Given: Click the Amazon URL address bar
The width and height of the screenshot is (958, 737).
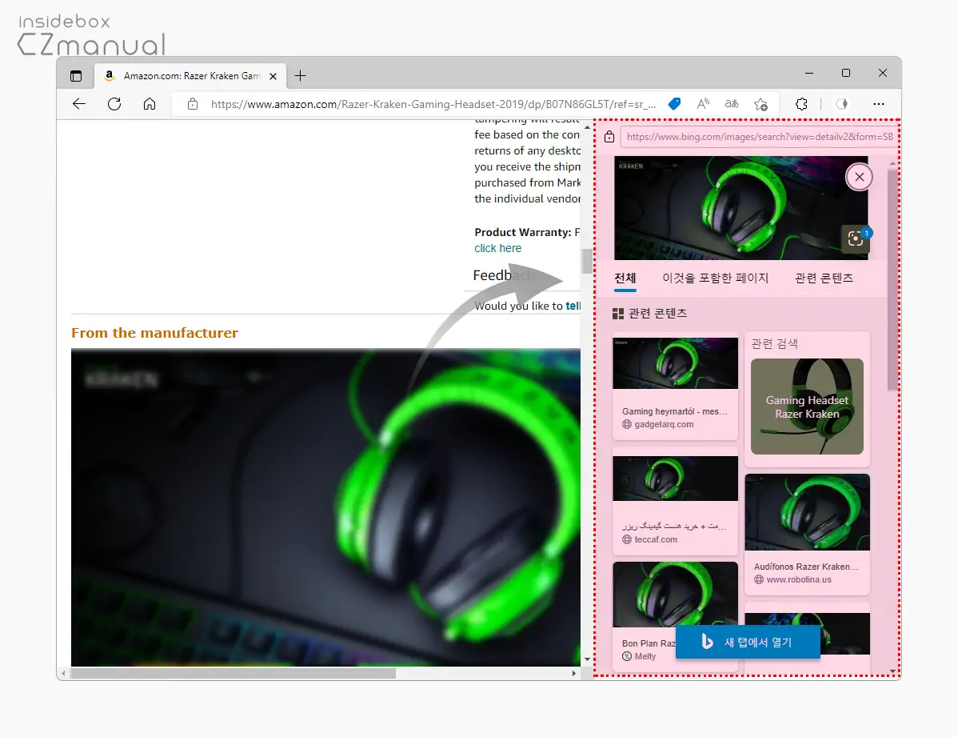Looking at the screenshot, I should coord(433,104).
